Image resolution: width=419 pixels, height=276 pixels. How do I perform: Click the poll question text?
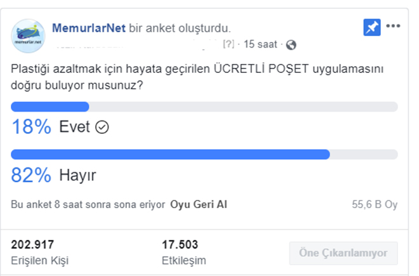[197, 77]
